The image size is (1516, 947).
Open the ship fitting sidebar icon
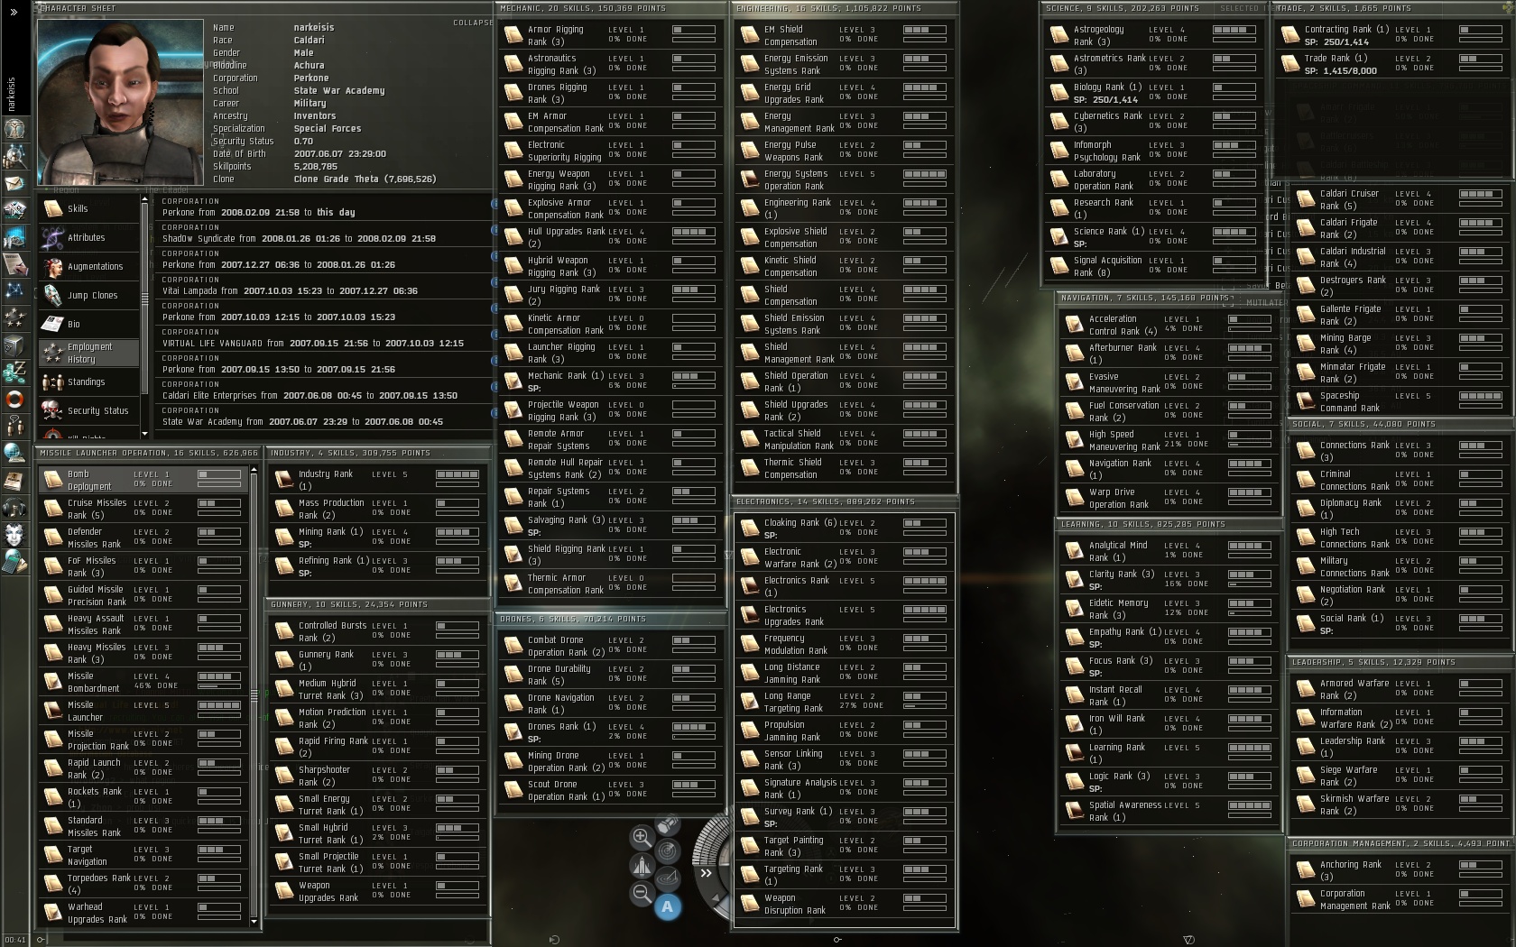coord(14,210)
